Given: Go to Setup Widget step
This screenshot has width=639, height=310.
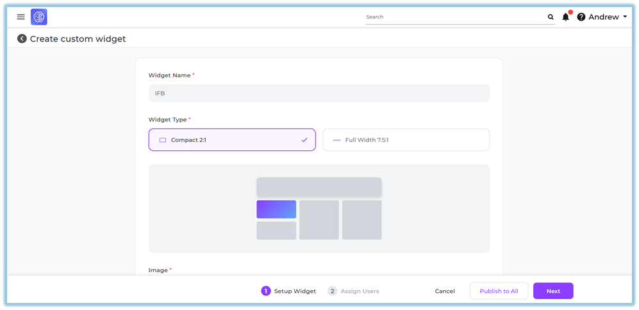Looking at the screenshot, I should tap(288, 291).
